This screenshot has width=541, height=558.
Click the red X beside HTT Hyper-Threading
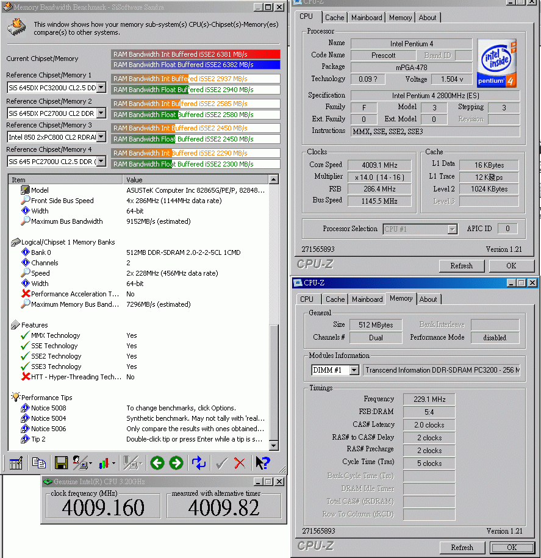[26, 376]
